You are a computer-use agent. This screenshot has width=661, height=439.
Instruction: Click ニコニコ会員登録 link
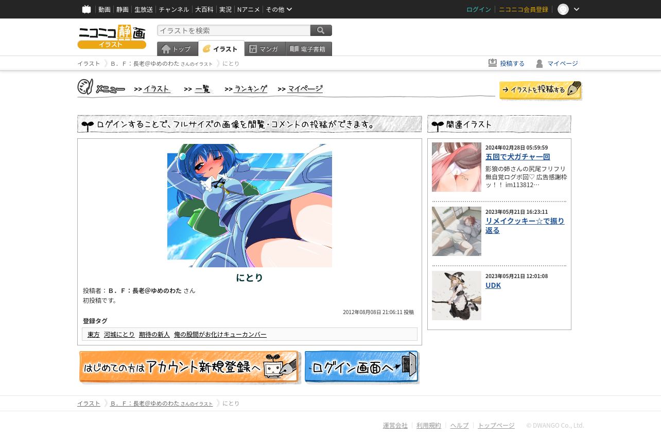524,9
